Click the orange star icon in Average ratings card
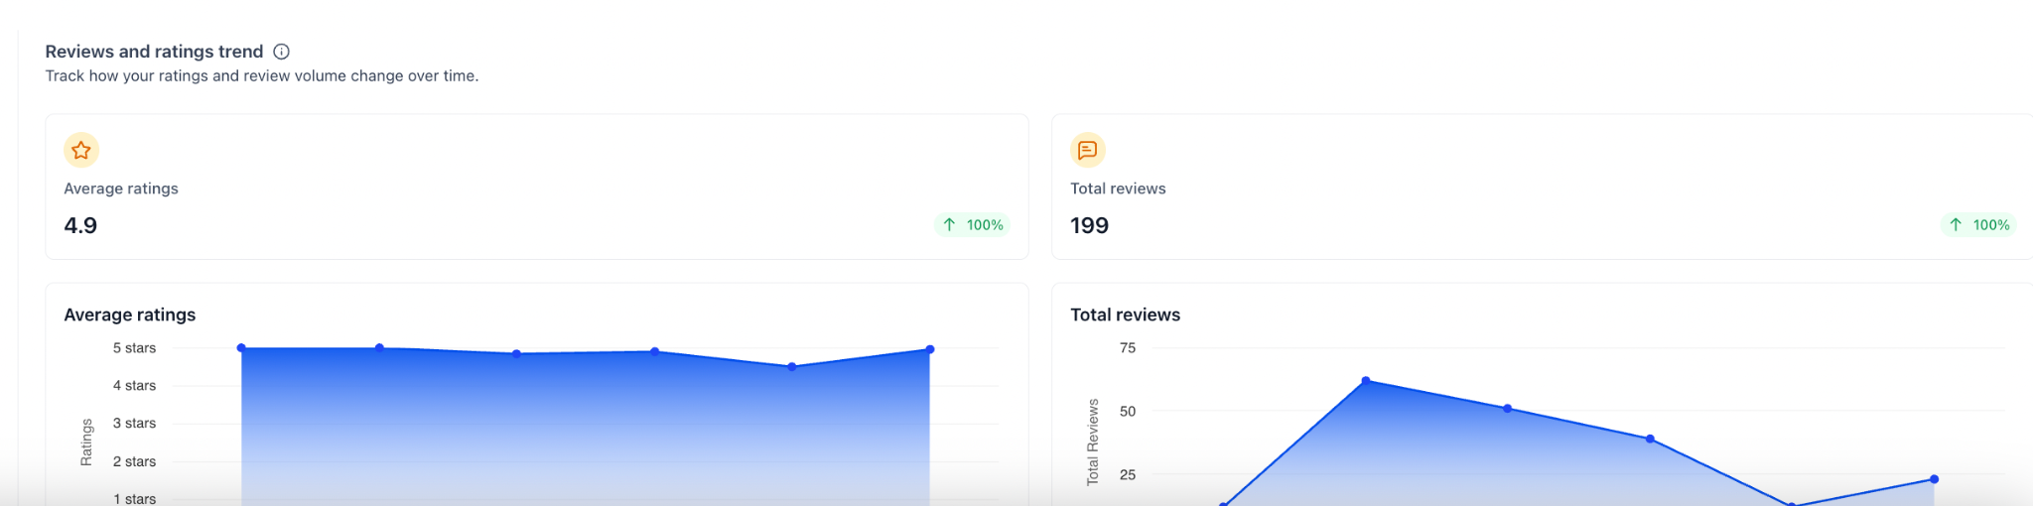2033x506 pixels. (81, 150)
